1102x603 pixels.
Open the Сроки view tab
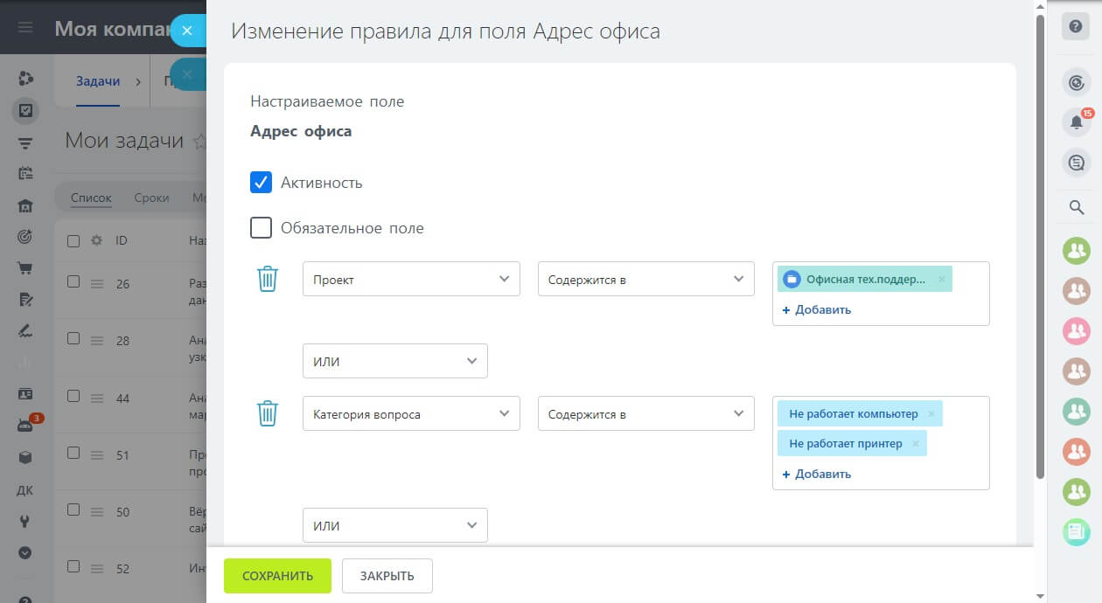[x=151, y=198]
